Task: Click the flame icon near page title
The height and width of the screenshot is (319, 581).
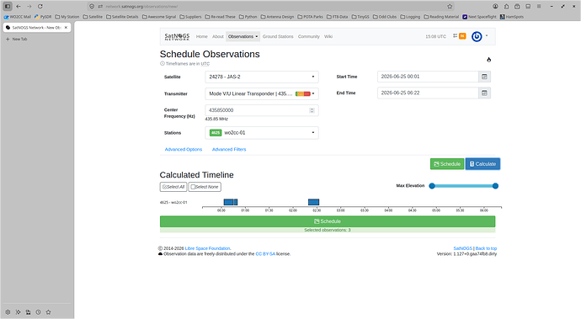Action: (x=488, y=60)
